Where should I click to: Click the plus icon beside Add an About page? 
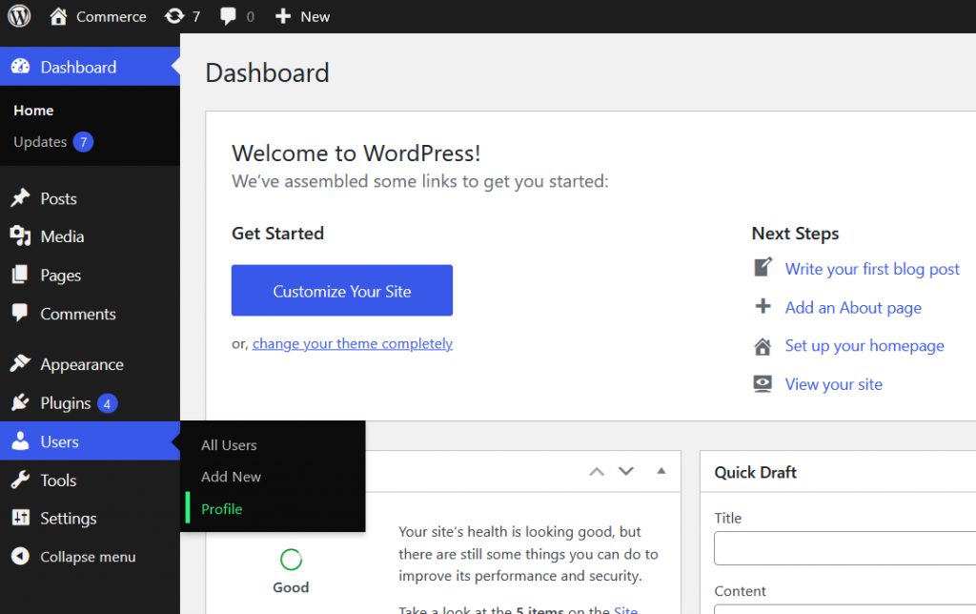[762, 306]
